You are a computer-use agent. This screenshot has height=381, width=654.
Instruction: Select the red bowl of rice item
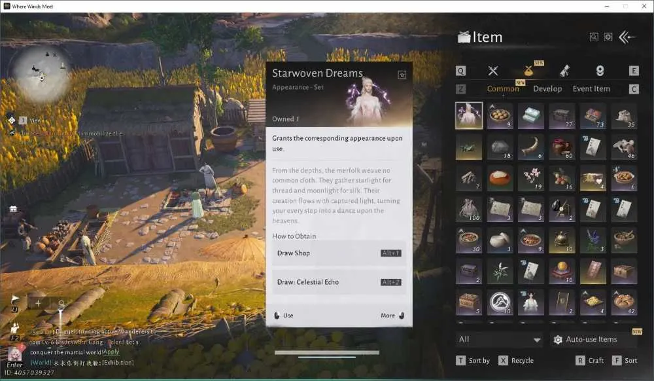pos(500,178)
